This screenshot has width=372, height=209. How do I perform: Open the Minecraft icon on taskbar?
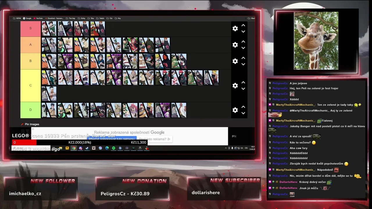(94, 148)
